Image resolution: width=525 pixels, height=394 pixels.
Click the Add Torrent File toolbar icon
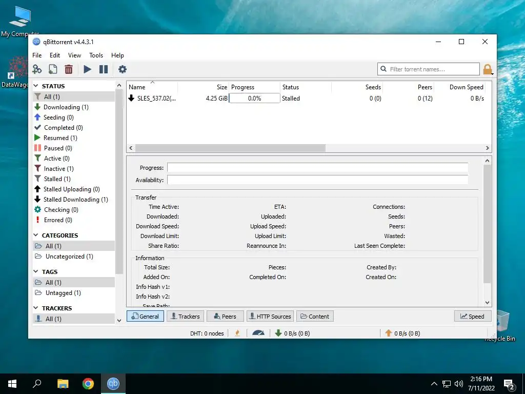click(x=53, y=69)
